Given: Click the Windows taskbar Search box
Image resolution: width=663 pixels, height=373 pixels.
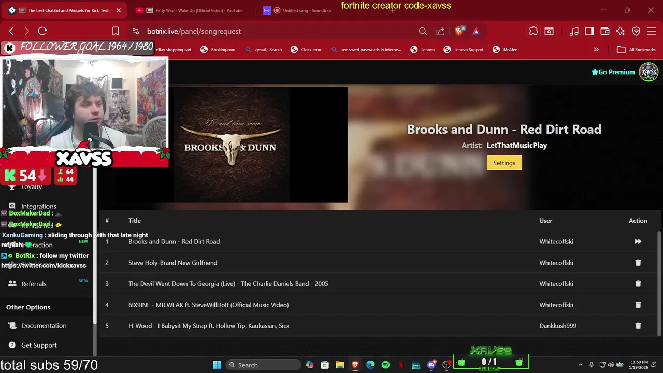Looking at the screenshot, I should tap(263, 365).
